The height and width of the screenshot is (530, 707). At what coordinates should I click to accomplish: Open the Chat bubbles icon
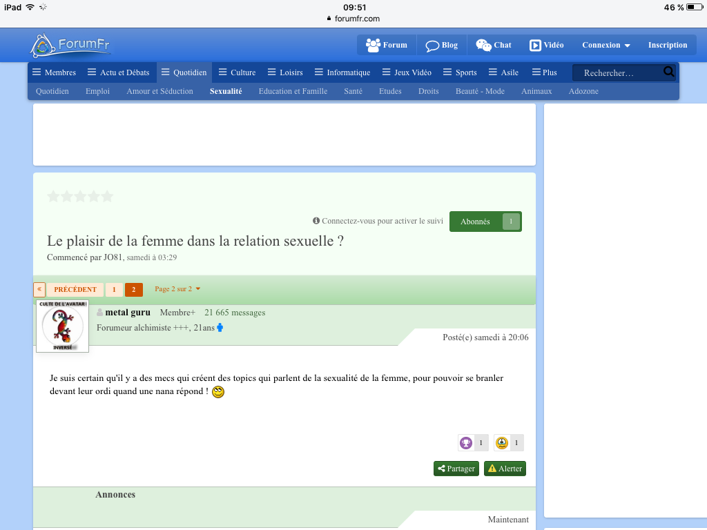point(483,45)
